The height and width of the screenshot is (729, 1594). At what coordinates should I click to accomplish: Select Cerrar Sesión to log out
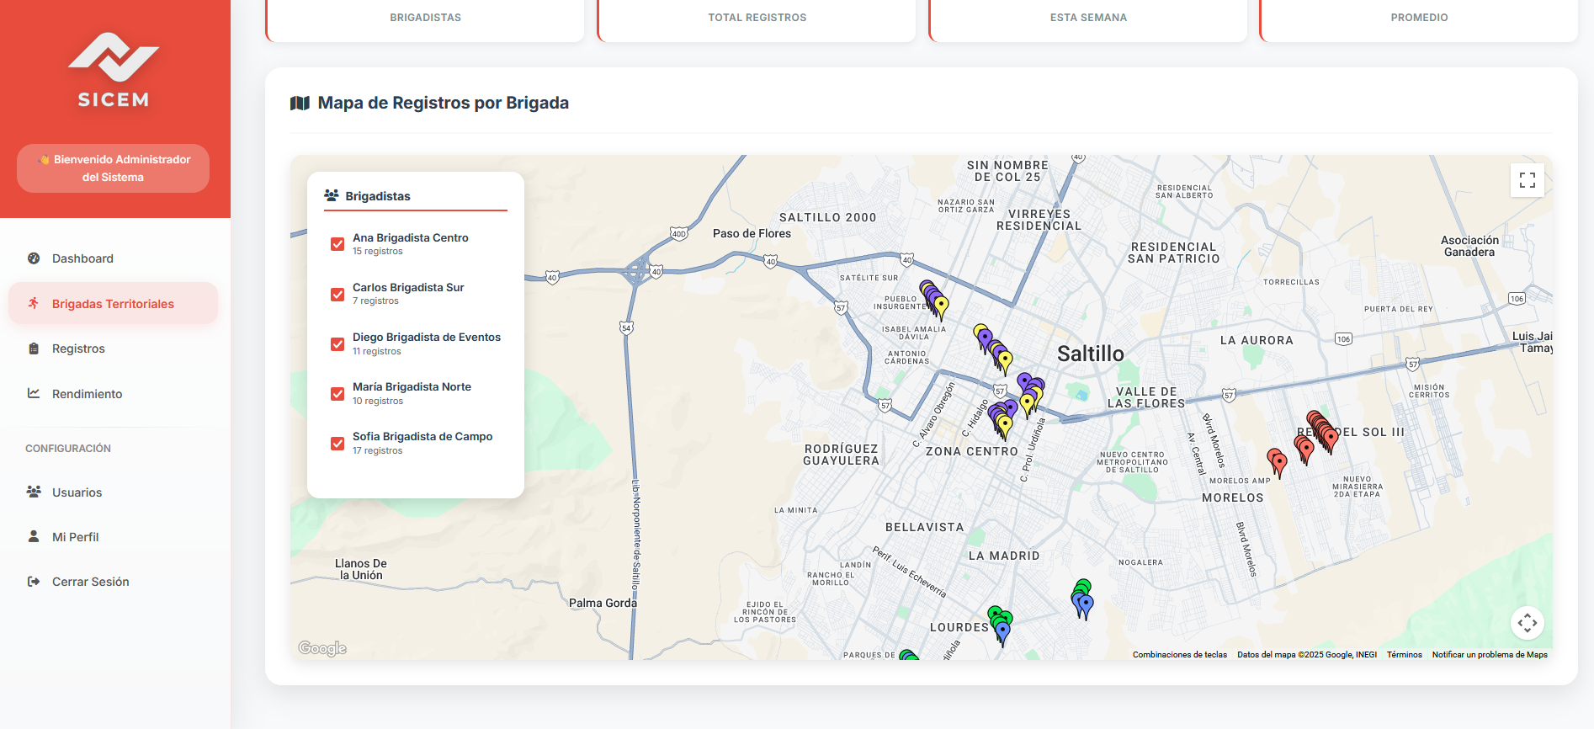113,581
